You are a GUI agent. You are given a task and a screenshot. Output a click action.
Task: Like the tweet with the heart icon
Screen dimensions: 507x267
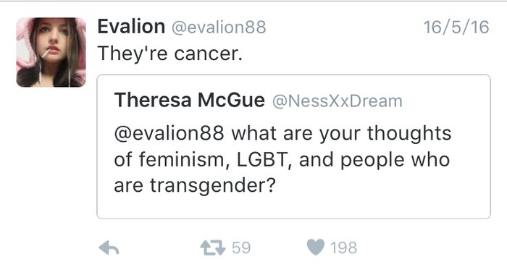point(315,247)
